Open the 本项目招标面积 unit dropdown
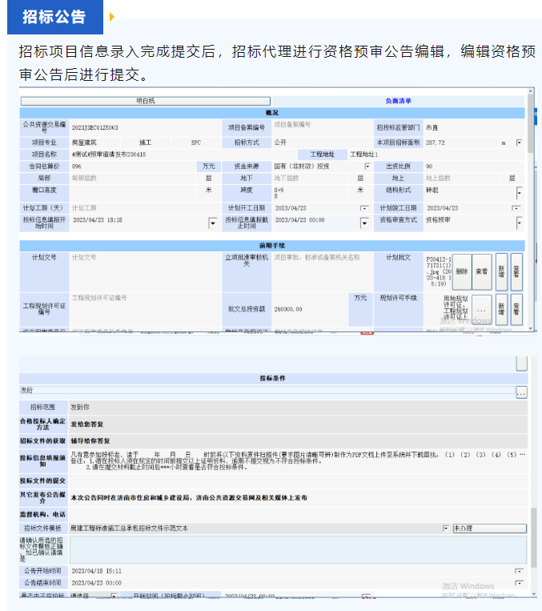 519,143
